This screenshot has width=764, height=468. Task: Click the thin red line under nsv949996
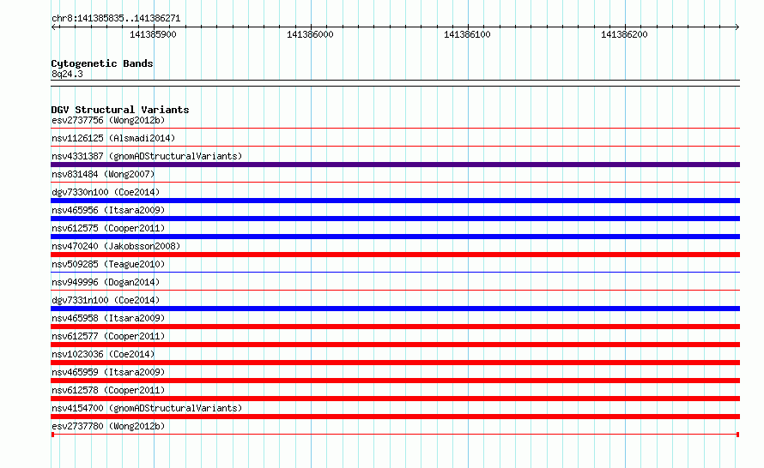[x=395, y=291]
